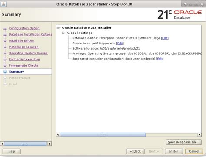Click the summary pane horizontal scrollbar thumb

103,135
